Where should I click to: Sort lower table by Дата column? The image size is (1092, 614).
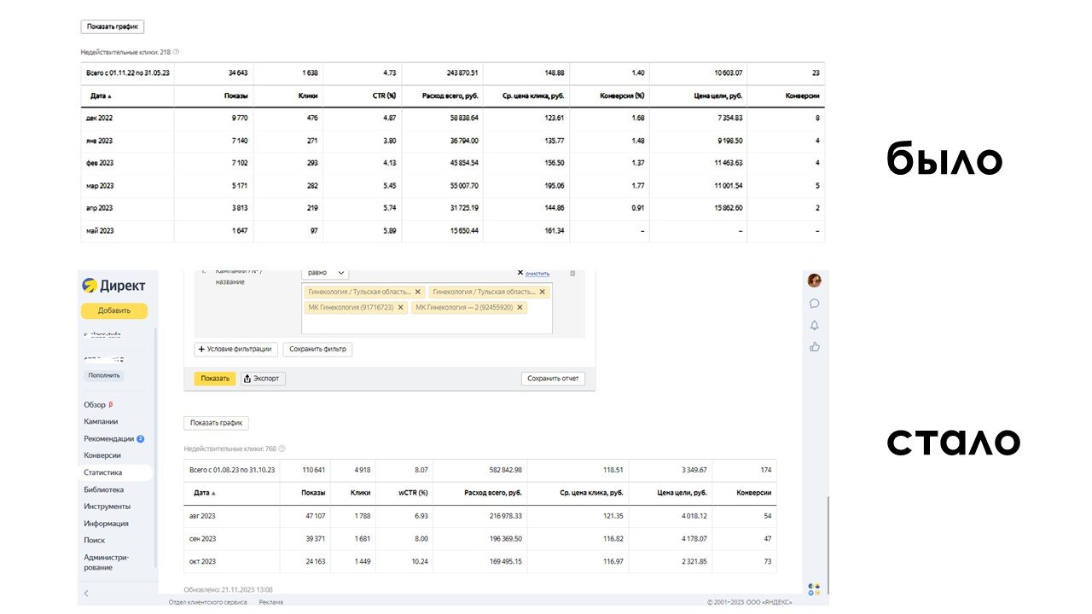205,493
